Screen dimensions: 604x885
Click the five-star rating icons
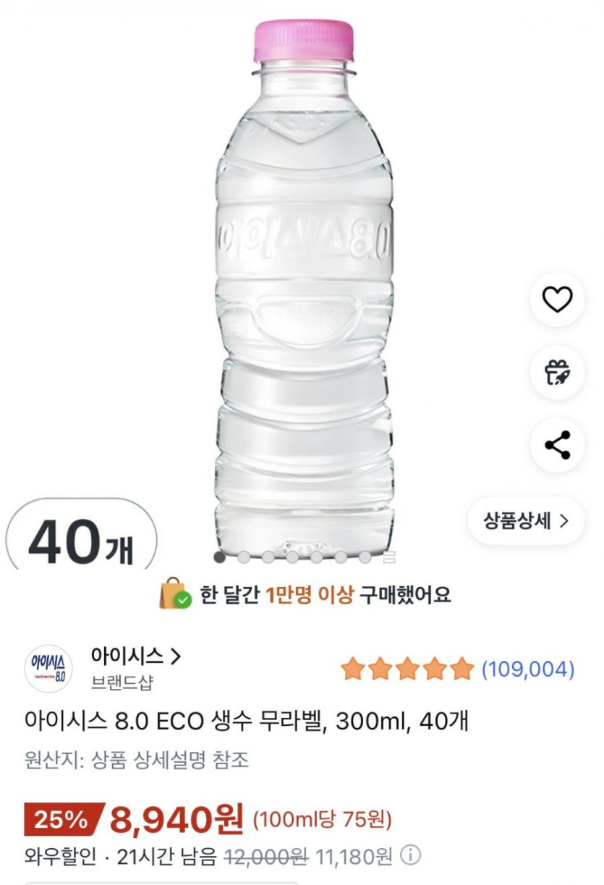[x=407, y=669]
